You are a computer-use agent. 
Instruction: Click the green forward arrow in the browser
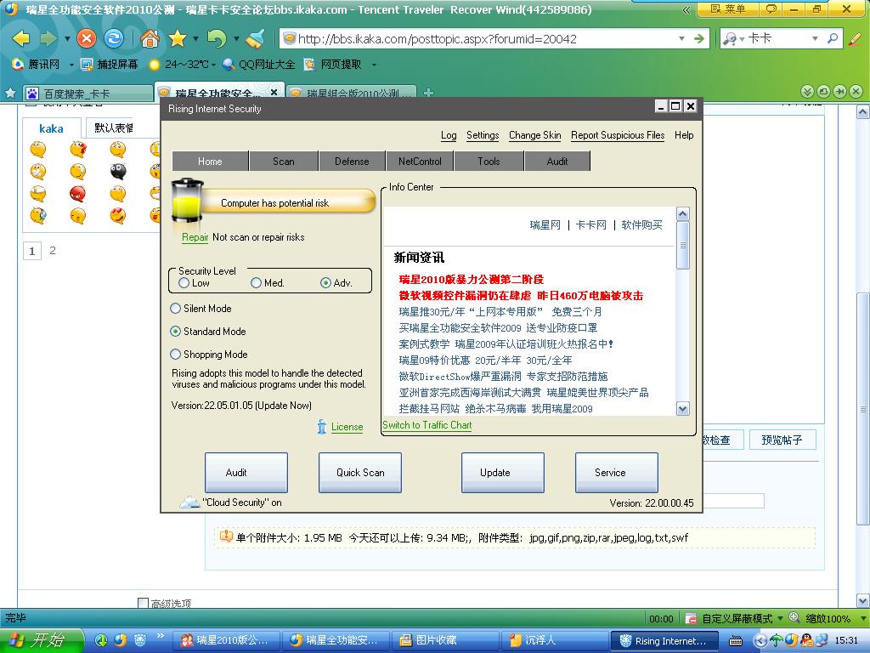click(49, 39)
